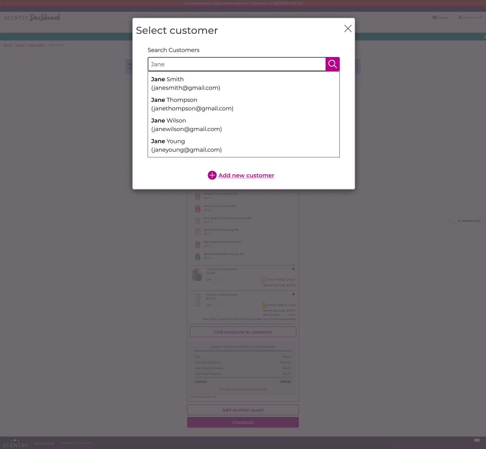Choose Jane Thompson from the results
Screen dimensions: 486x449
pos(244,104)
